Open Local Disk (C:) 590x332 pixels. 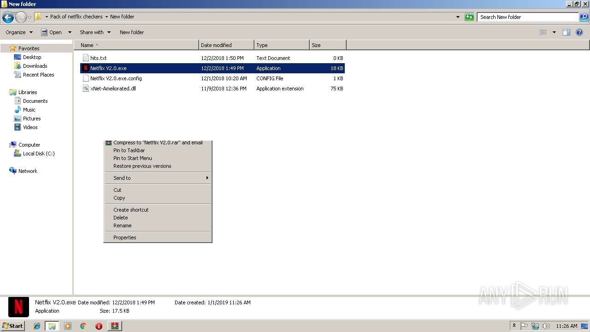pyautogui.click(x=39, y=154)
